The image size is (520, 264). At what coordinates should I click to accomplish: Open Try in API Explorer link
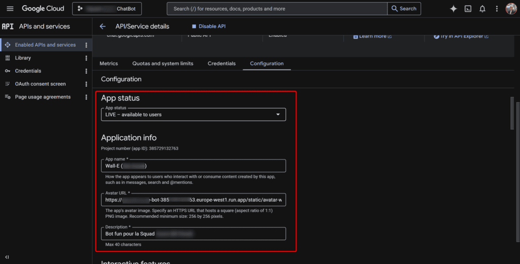pyautogui.click(x=461, y=36)
